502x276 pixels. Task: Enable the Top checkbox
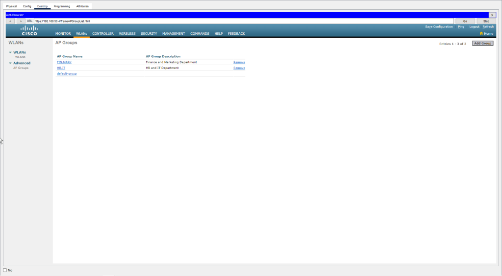pyautogui.click(x=5, y=270)
